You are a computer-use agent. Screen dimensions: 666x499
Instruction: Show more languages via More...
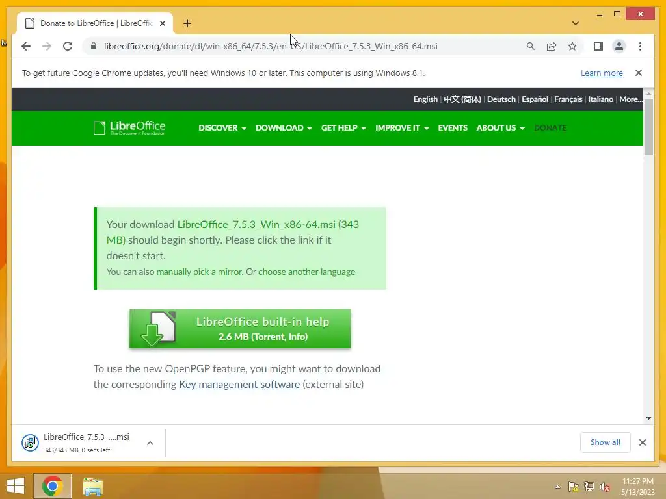tap(631, 99)
